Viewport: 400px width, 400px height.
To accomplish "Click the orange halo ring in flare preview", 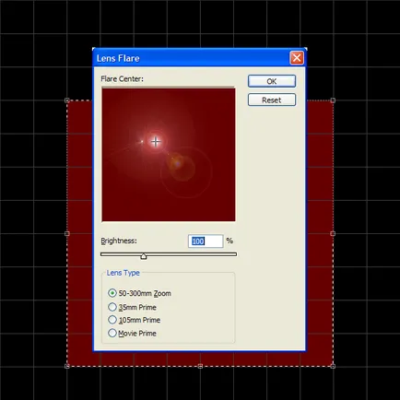I will (x=182, y=168).
